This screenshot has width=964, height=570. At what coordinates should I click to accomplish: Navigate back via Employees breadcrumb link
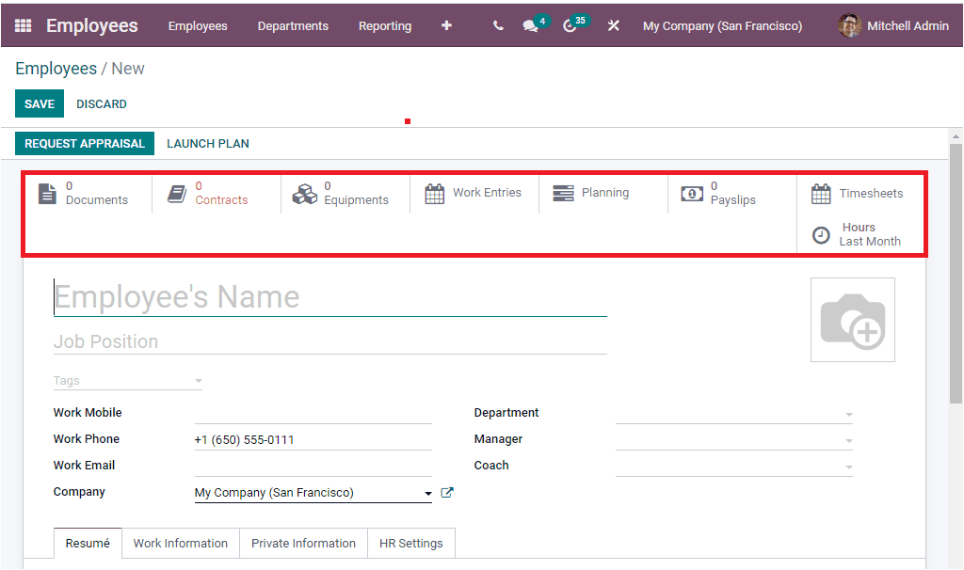[56, 68]
